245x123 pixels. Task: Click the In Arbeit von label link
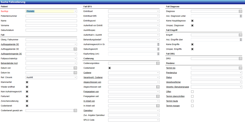89,101
